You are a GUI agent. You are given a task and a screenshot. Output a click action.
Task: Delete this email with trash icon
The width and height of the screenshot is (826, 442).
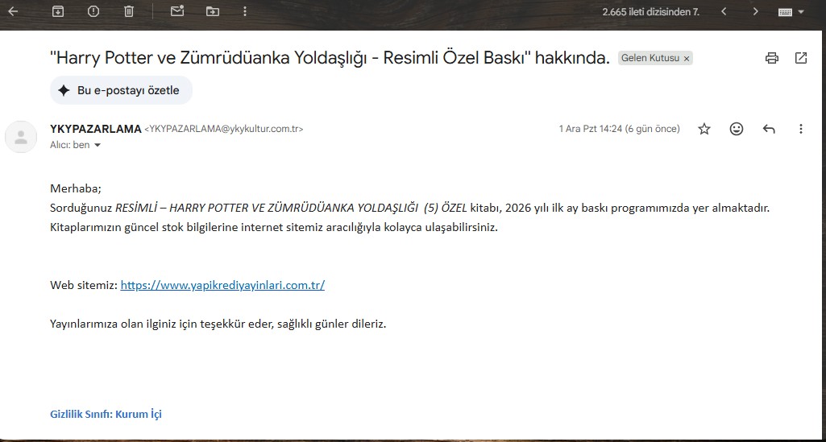click(129, 11)
